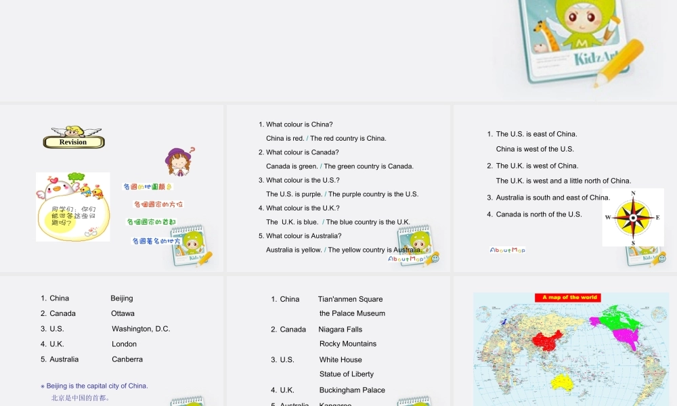Click the red 'A map of the world' title

568,297
